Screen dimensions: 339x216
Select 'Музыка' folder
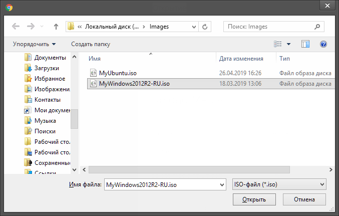[x=45, y=121]
